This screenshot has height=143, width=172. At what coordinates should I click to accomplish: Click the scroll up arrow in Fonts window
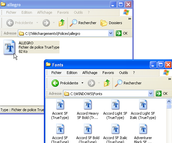point(169,101)
